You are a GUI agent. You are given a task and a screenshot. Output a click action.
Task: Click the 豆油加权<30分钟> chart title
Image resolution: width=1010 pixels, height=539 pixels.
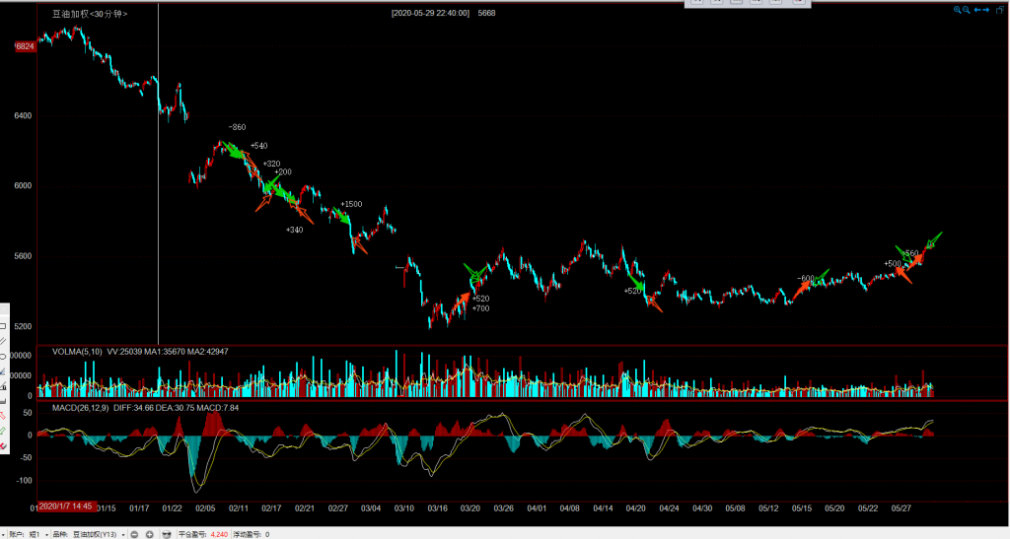coord(90,14)
